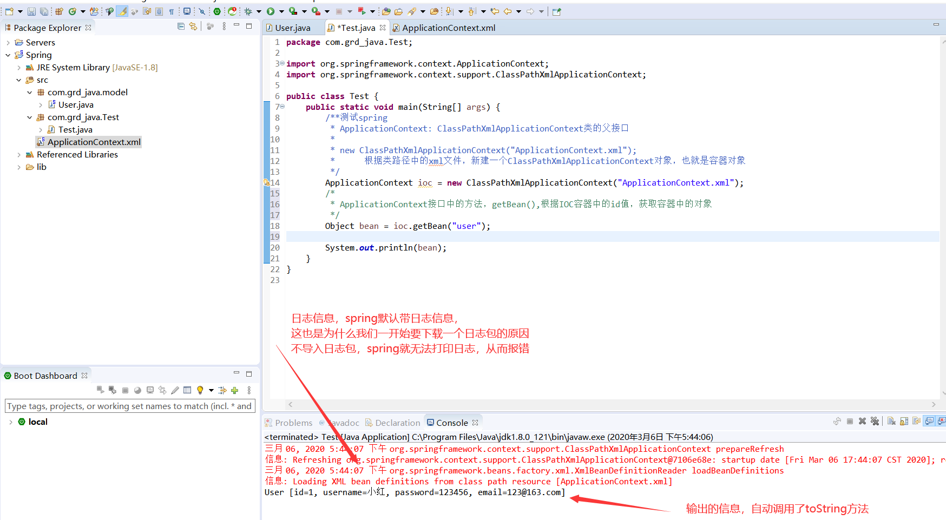Click Boot Dashboard lightbulb icon

click(x=200, y=390)
